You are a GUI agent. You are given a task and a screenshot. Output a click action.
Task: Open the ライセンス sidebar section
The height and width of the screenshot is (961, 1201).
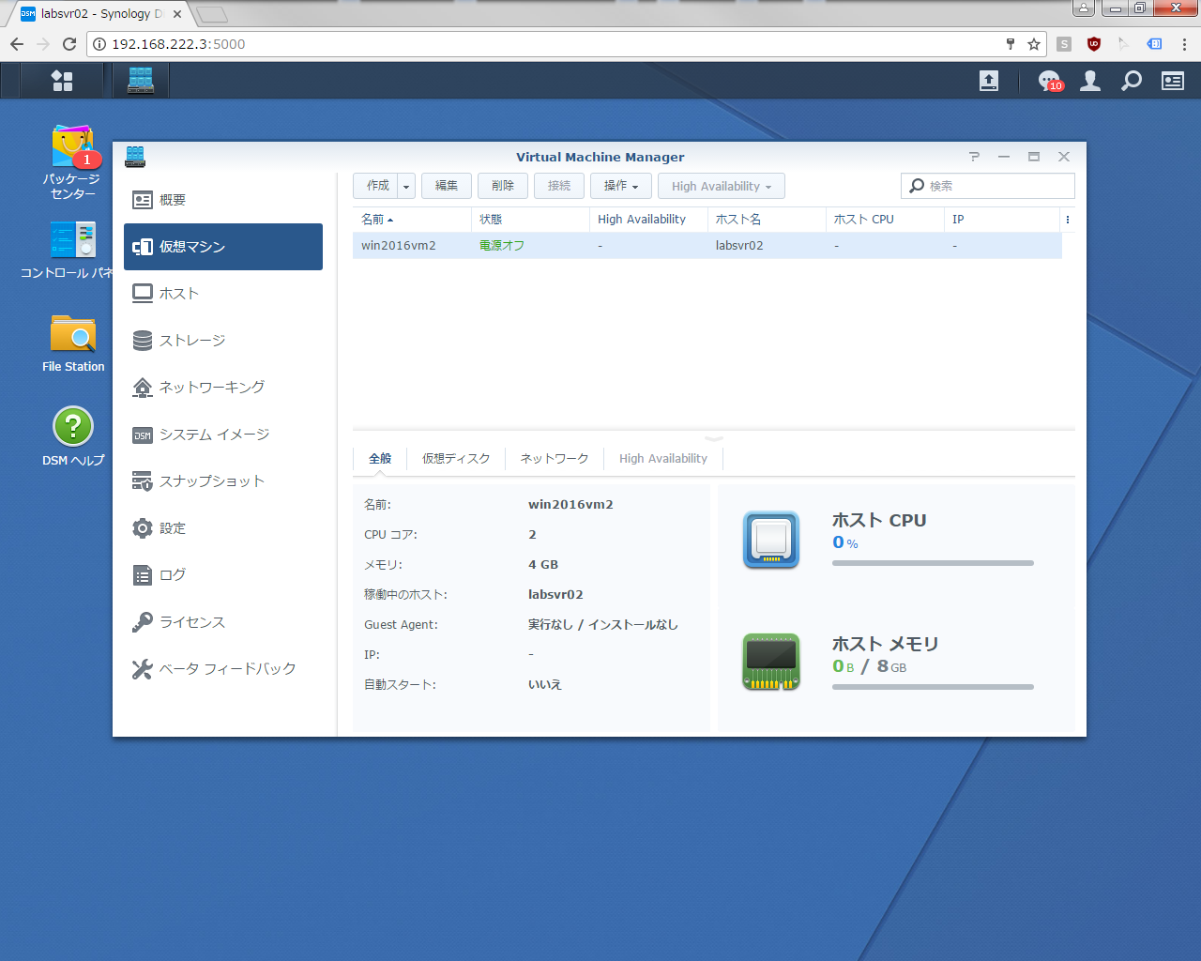click(223, 622)
